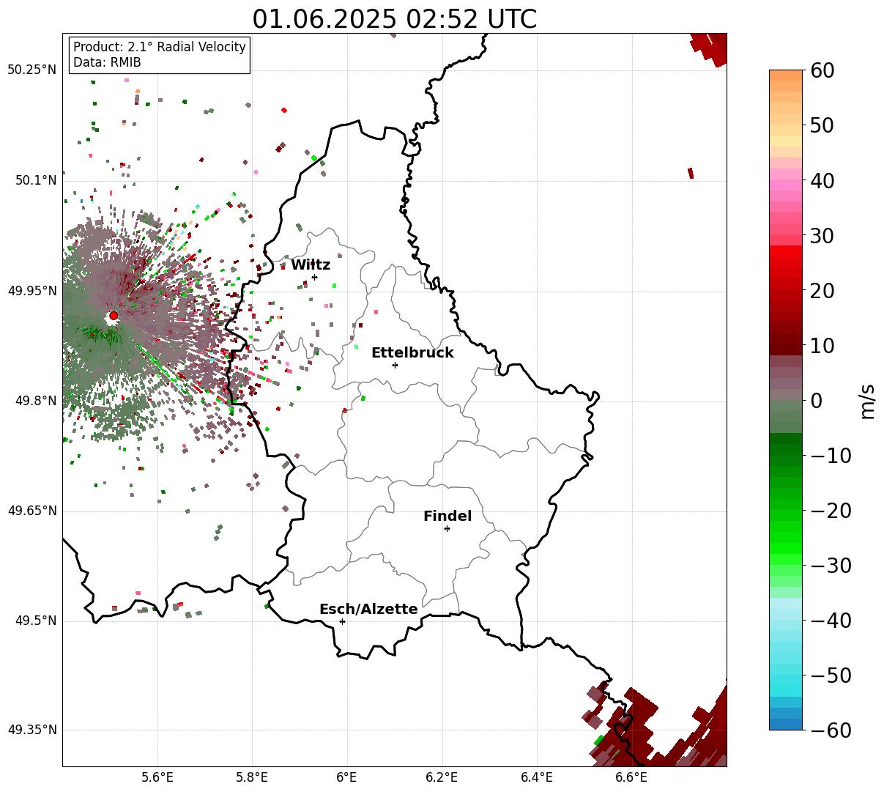
Task: Click the title 01.06.2025 02:52 UTC
Action: [x=395, y=19]
